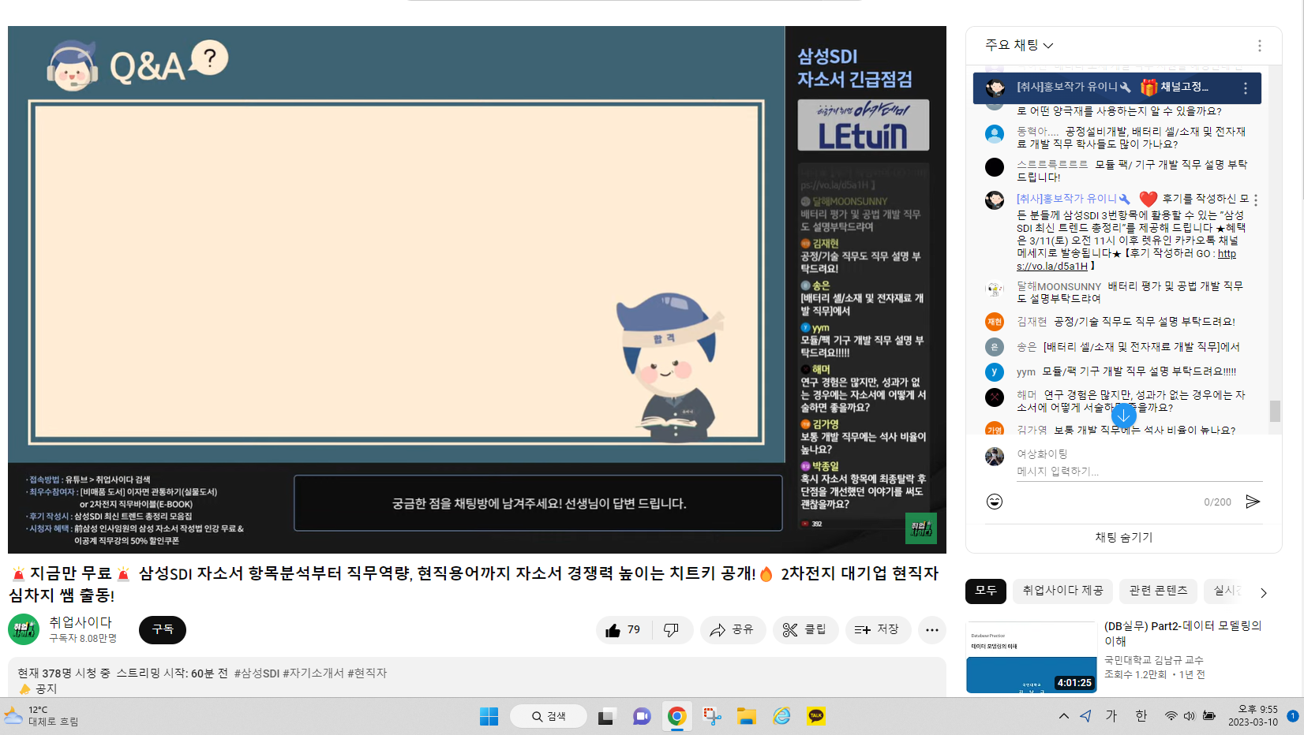Open taskbar 검색 search box

pos(549,716)
